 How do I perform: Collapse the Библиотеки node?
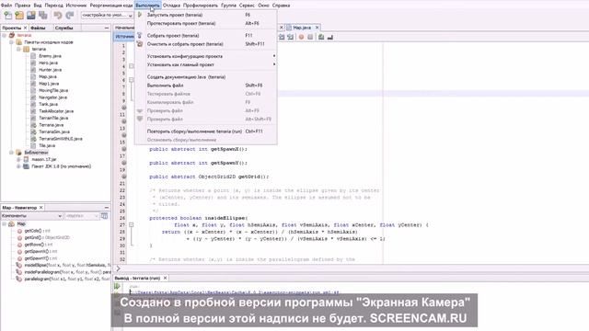click(x=11, y=153)
